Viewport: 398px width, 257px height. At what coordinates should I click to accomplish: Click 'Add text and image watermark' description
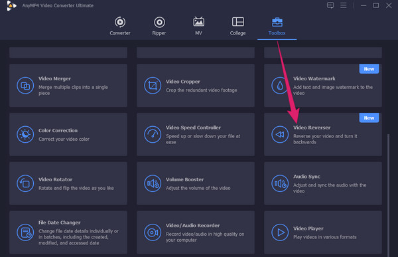333,90
